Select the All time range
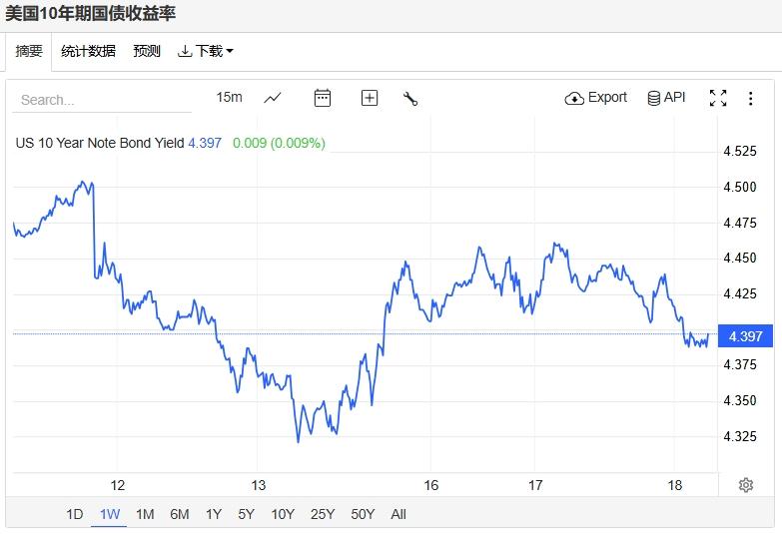This screenshot has height=534, width=782. [397, 514]
